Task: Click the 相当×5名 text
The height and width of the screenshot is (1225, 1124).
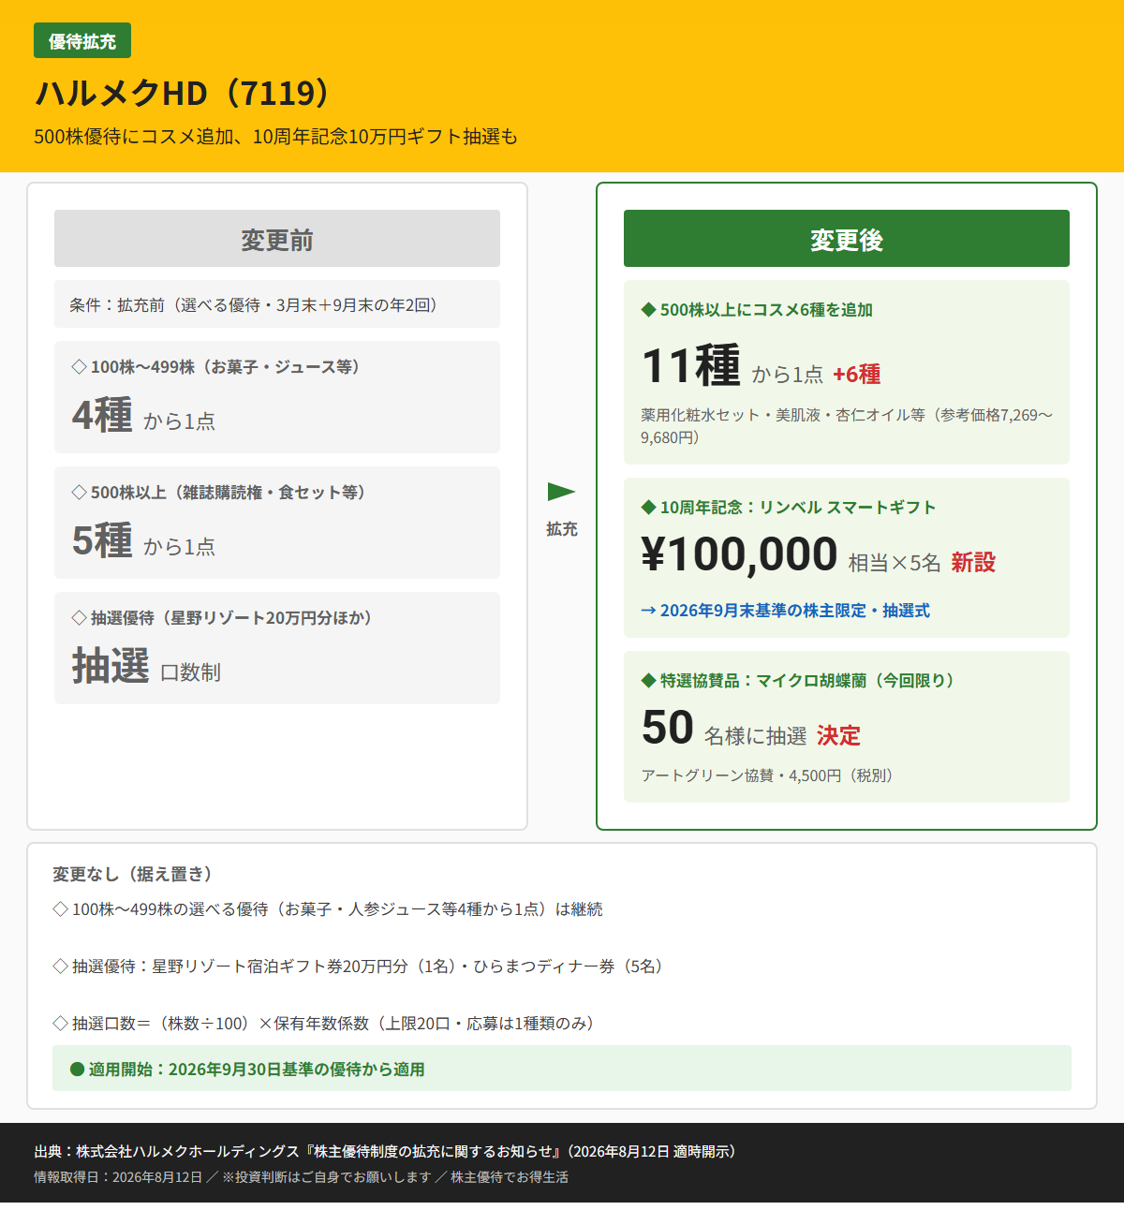Action: coord(895,563)
